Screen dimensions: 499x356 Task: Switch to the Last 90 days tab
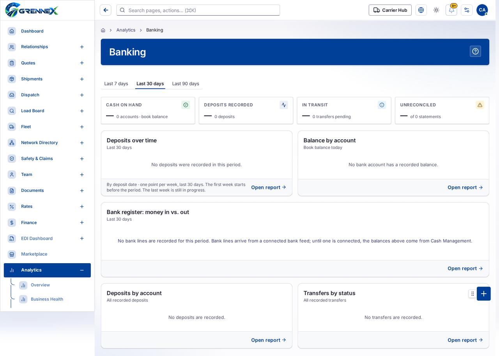click(186, 83)
